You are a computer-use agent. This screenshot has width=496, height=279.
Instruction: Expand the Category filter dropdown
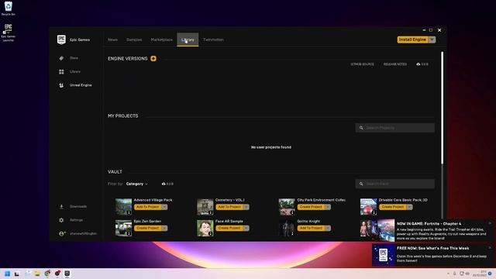136,184
